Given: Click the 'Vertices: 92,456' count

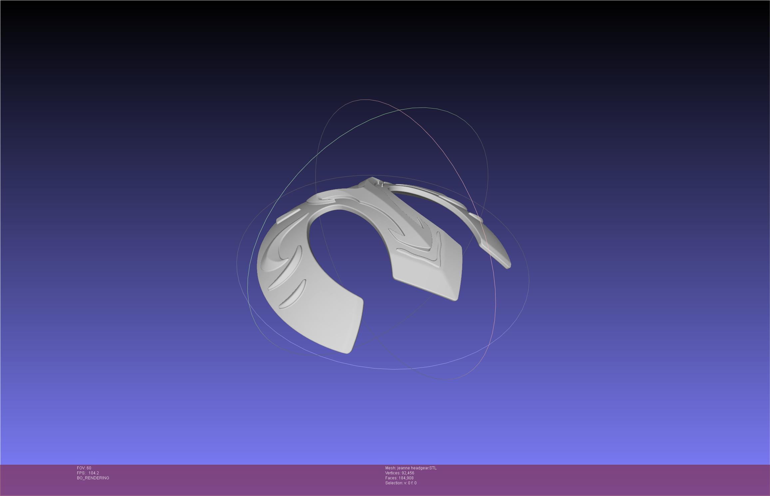Looking at the screenshot, I should click(400, 473).
